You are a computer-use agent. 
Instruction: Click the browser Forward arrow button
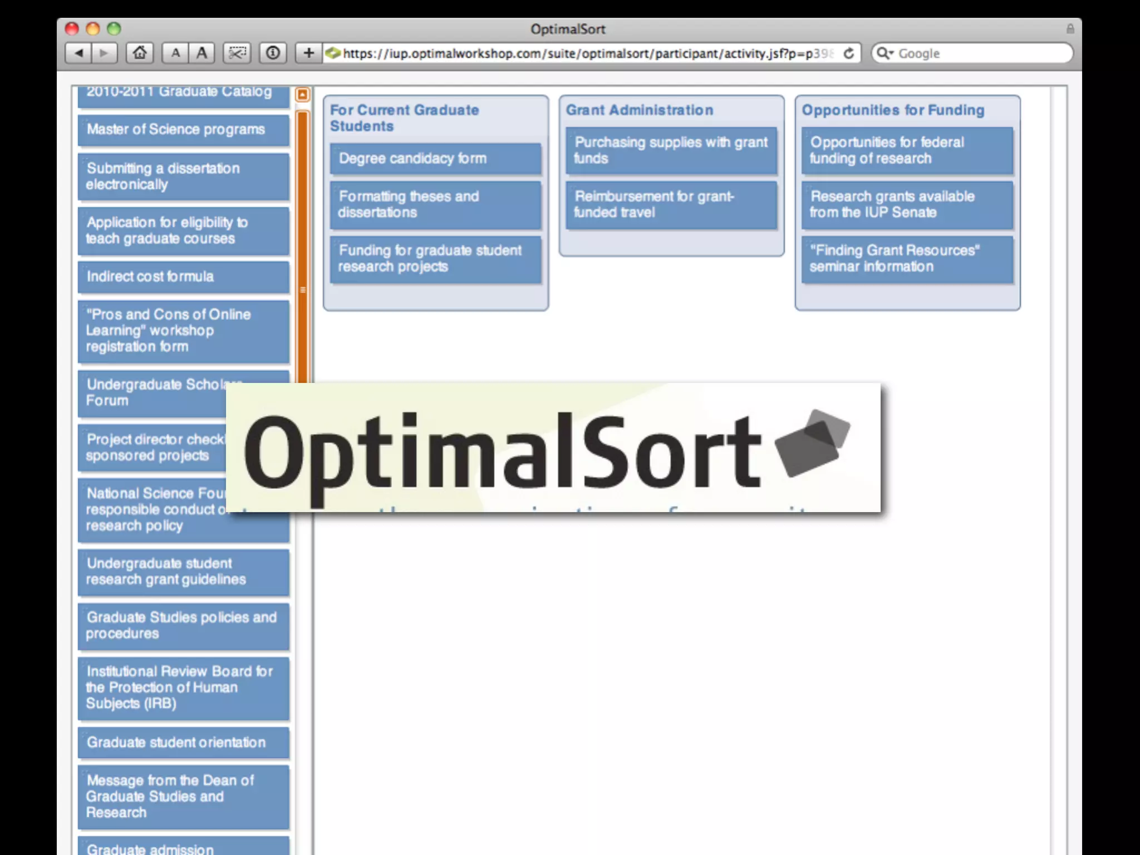[104, 53]
